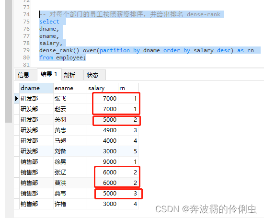The height and width of the screenshot is (218, 264).
Task: Click the salary column header
Action: [103, 88]
